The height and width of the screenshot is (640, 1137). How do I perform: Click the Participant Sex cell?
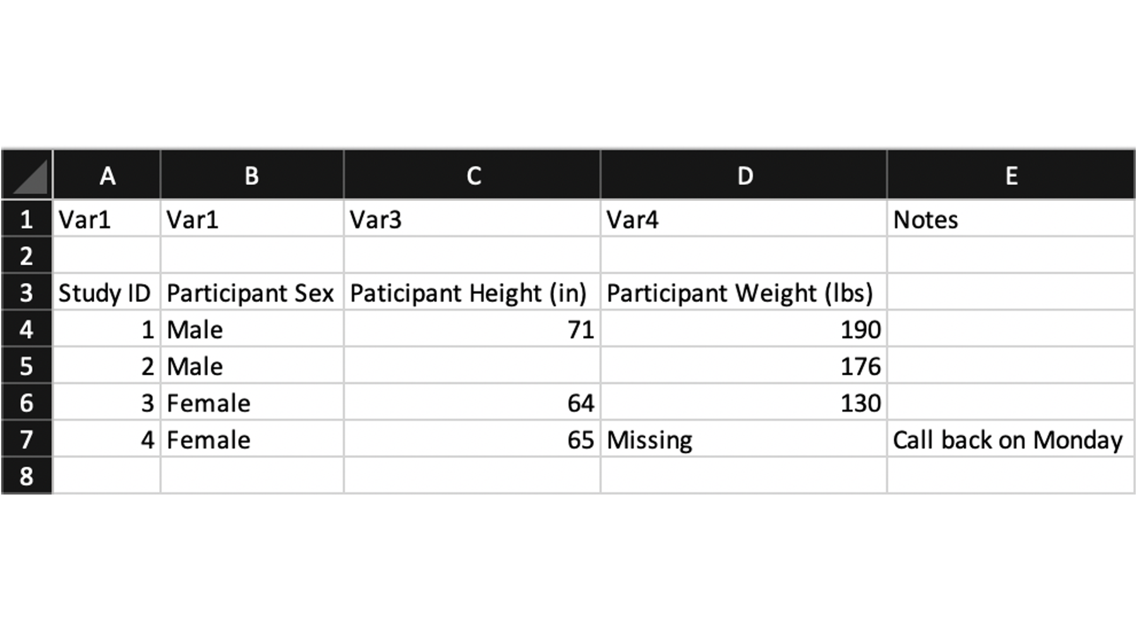252,292
